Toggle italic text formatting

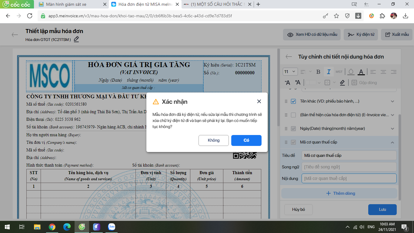(329, 72)
